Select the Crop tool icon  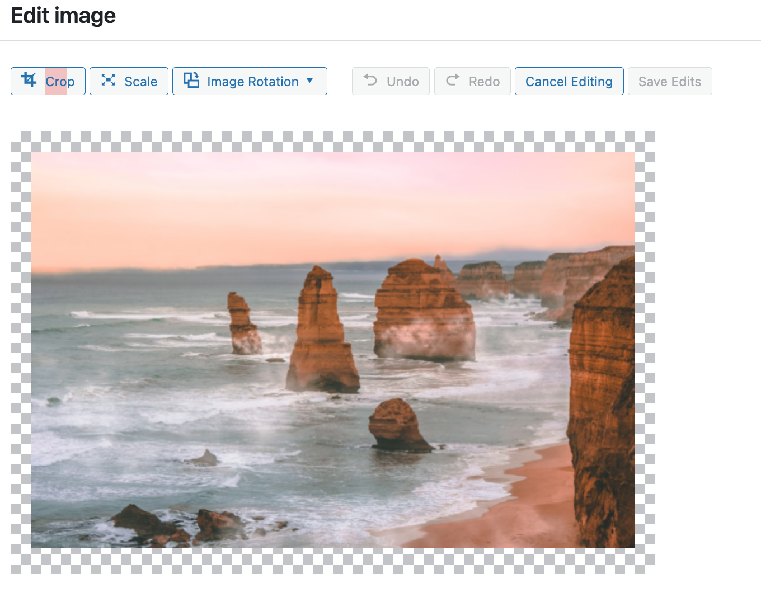[29, 80]
